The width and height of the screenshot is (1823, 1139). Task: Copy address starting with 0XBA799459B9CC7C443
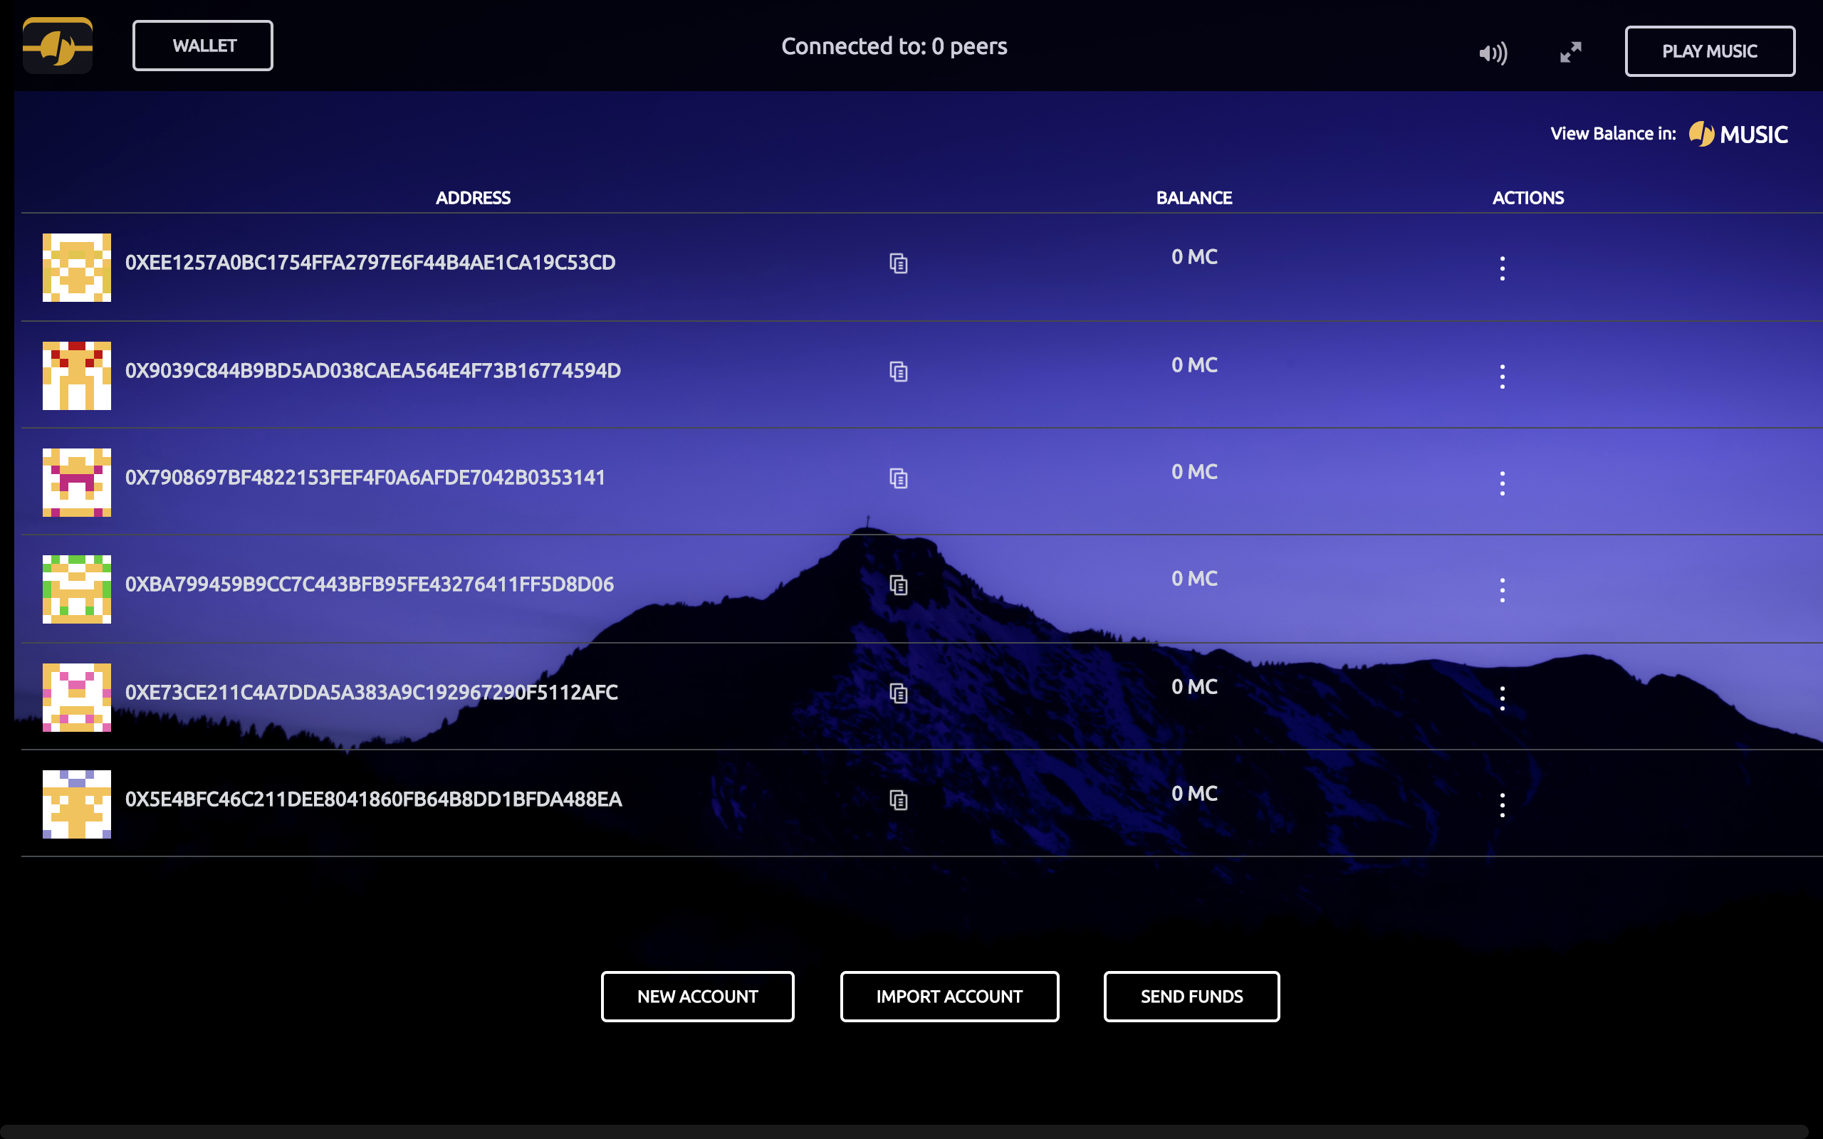[899, 585]
